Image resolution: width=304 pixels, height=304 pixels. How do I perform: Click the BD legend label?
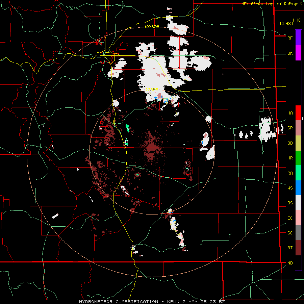click(290, 143)
